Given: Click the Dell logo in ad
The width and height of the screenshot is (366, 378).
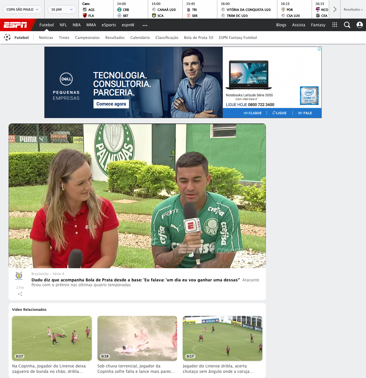Looking at the screenshot, I should point(66,79).
